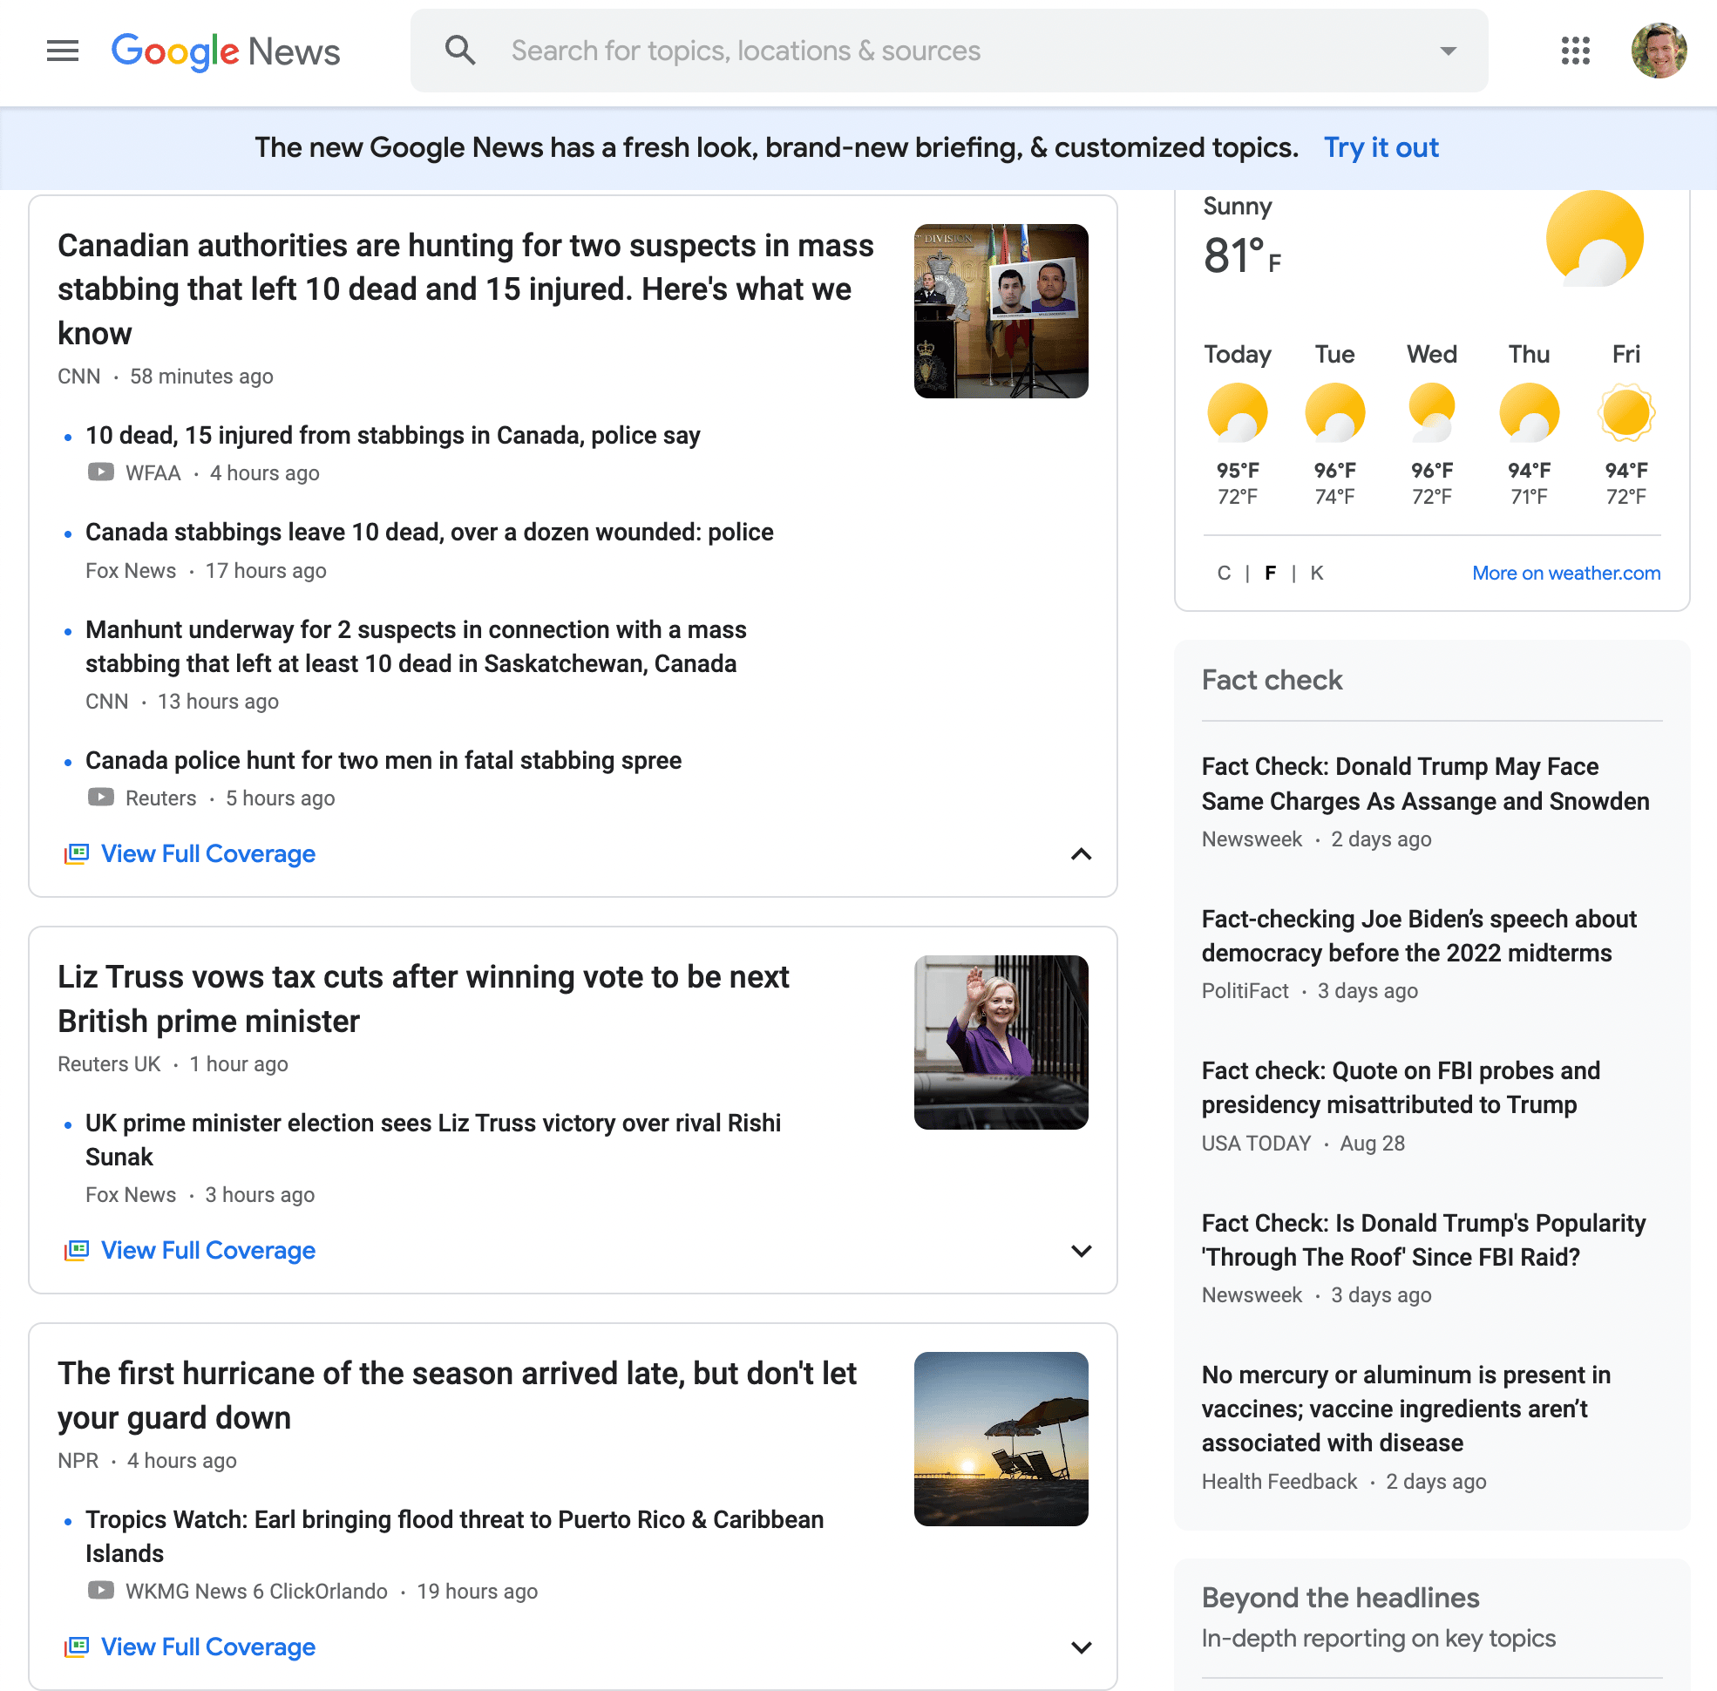Open CNN manhunt underway story
Screen dimensions: 1717x1691
click(416, 647)
